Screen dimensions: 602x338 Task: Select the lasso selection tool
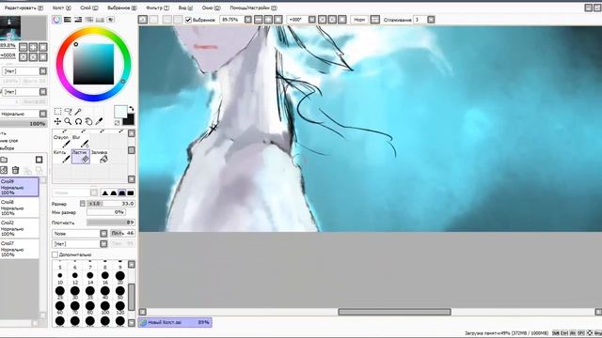(68, 112)
